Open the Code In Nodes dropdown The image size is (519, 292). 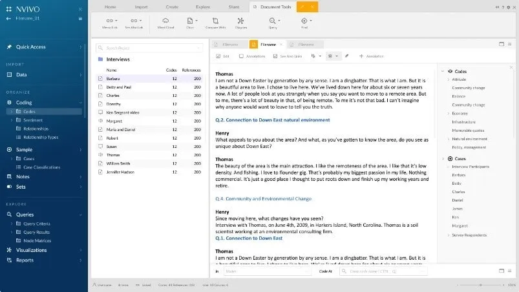tap(268, 271)
